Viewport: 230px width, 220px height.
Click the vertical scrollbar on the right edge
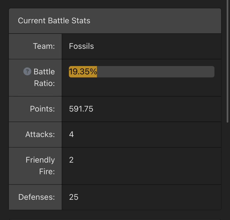[x=227, y=62]
